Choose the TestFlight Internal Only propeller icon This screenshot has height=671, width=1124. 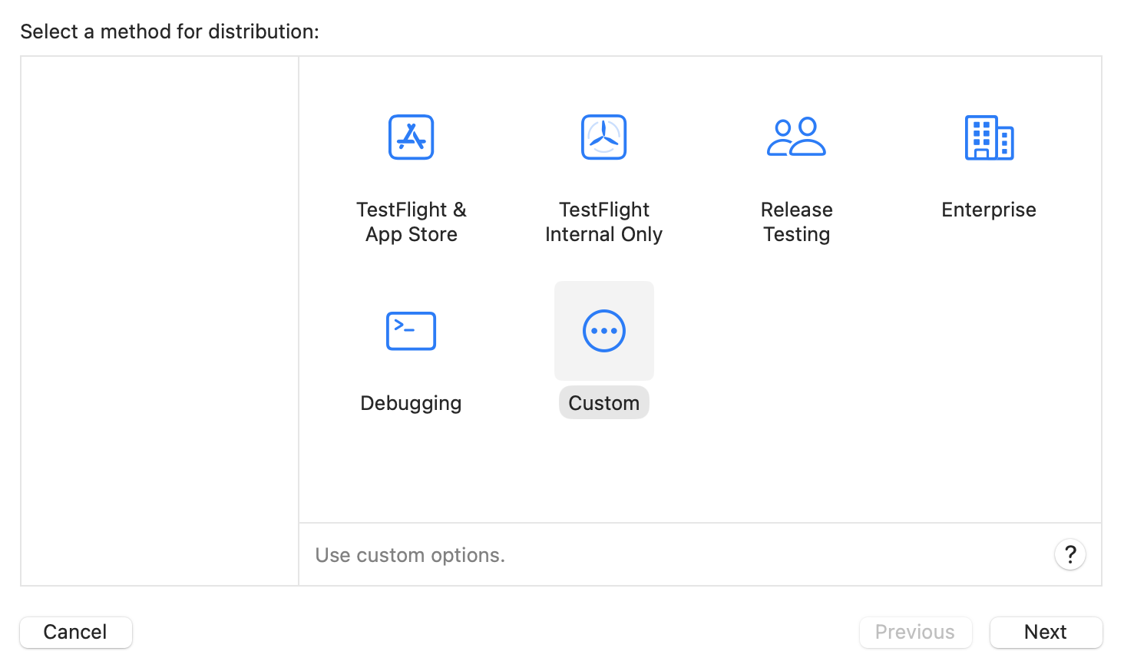point(603,137)
